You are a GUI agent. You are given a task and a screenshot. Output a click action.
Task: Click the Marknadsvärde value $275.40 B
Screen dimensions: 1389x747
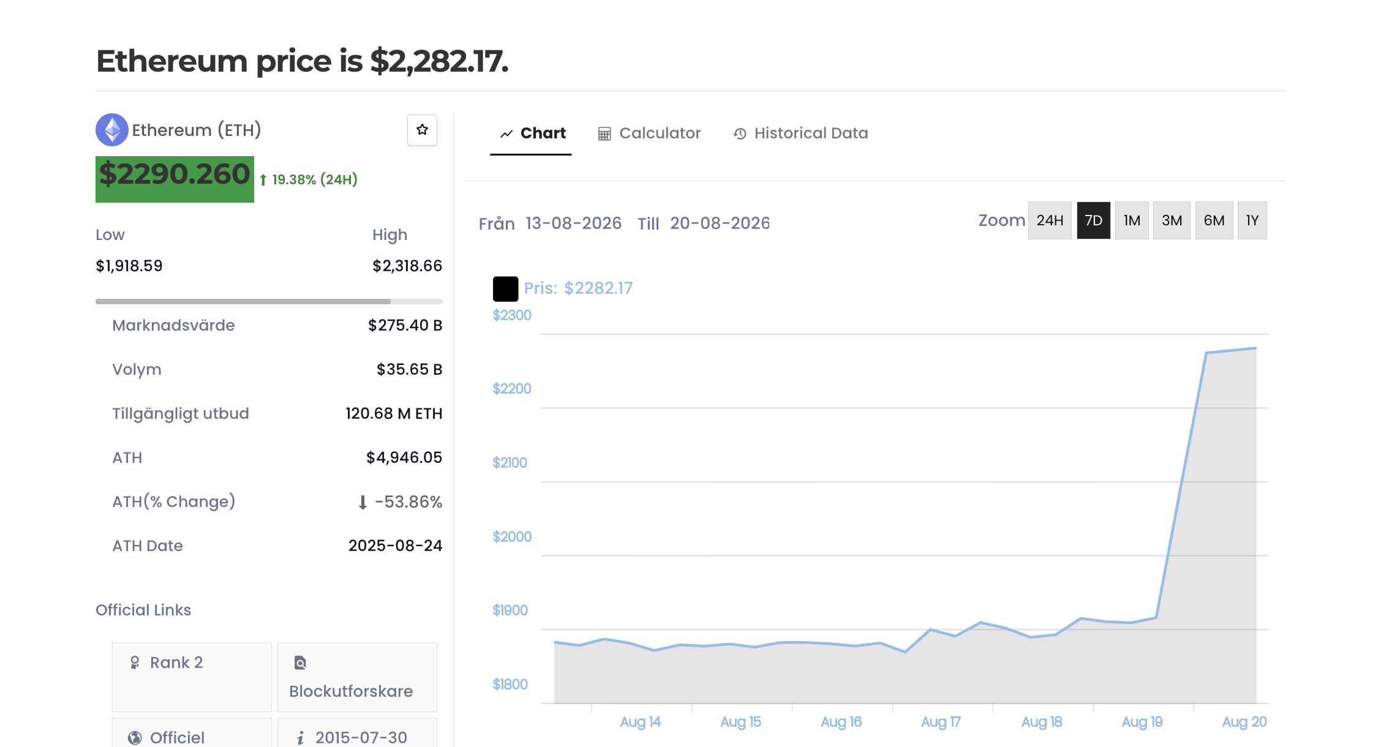point(405,325)
